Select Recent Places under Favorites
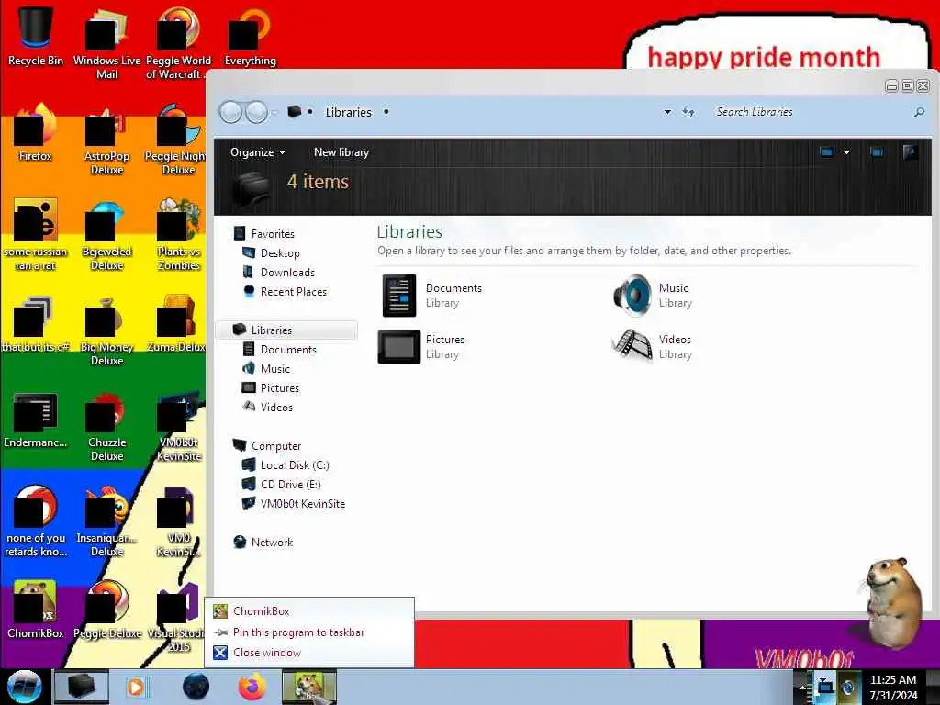Screen dimensions: 940x705 tap(293, 291)
